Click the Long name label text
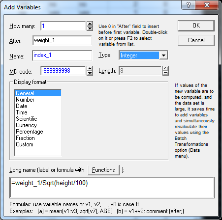 point(47,170)
